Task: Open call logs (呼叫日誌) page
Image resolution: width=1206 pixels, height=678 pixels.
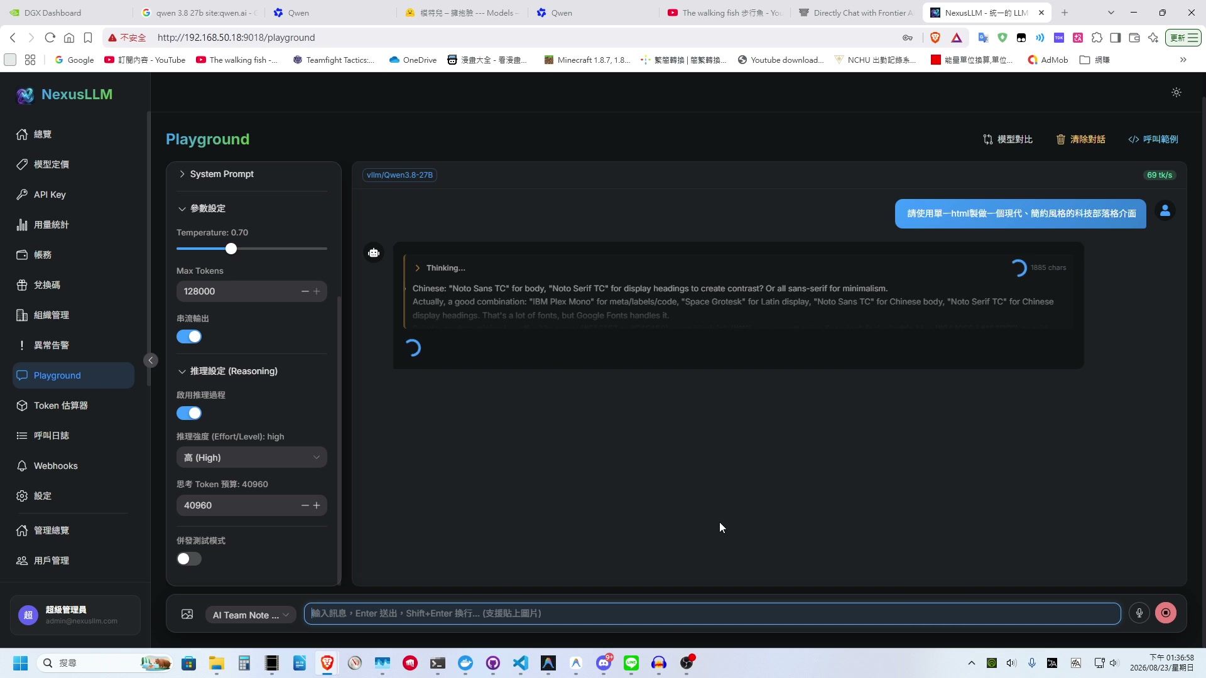Action: [73, 436]
